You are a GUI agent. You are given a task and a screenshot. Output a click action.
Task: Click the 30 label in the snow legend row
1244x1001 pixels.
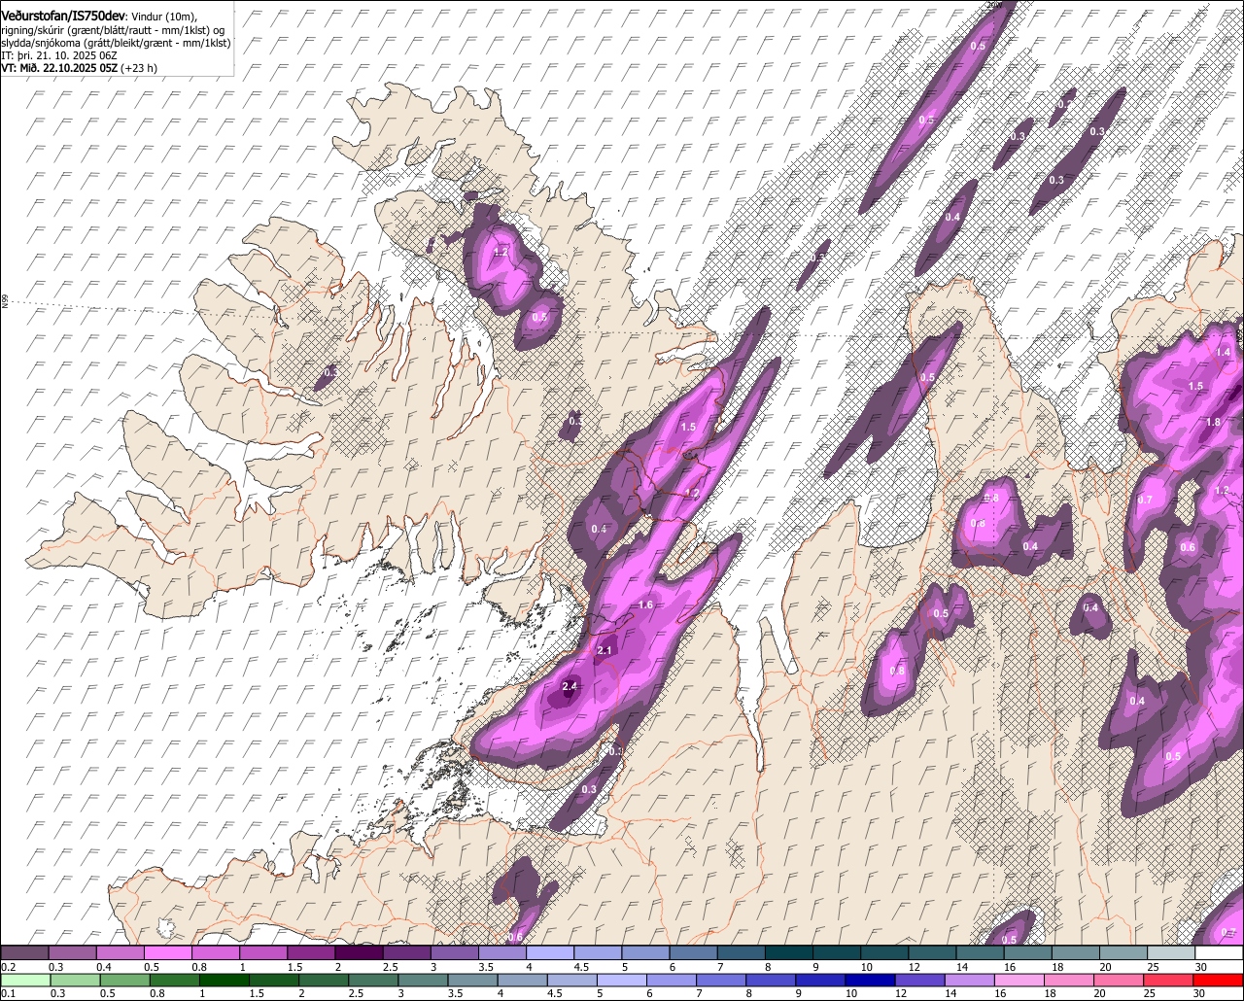1201,967
